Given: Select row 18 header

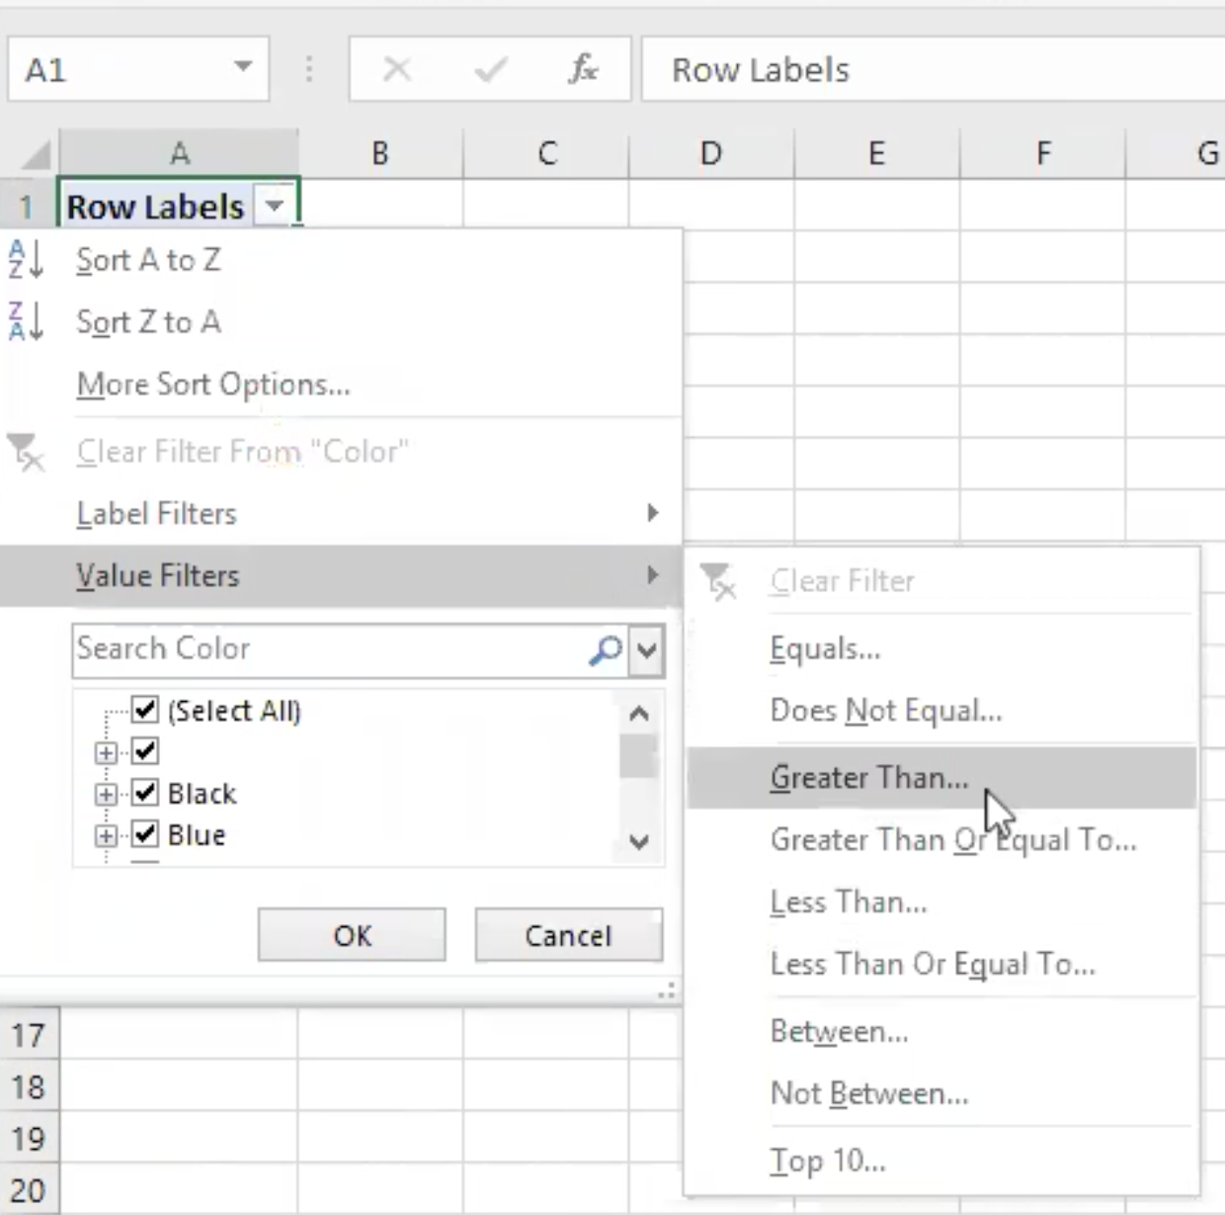Looking at the screenshot, I should 28,1086.
